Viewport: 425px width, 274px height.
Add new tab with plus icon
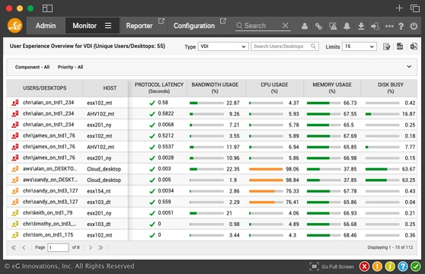[399, 8]
